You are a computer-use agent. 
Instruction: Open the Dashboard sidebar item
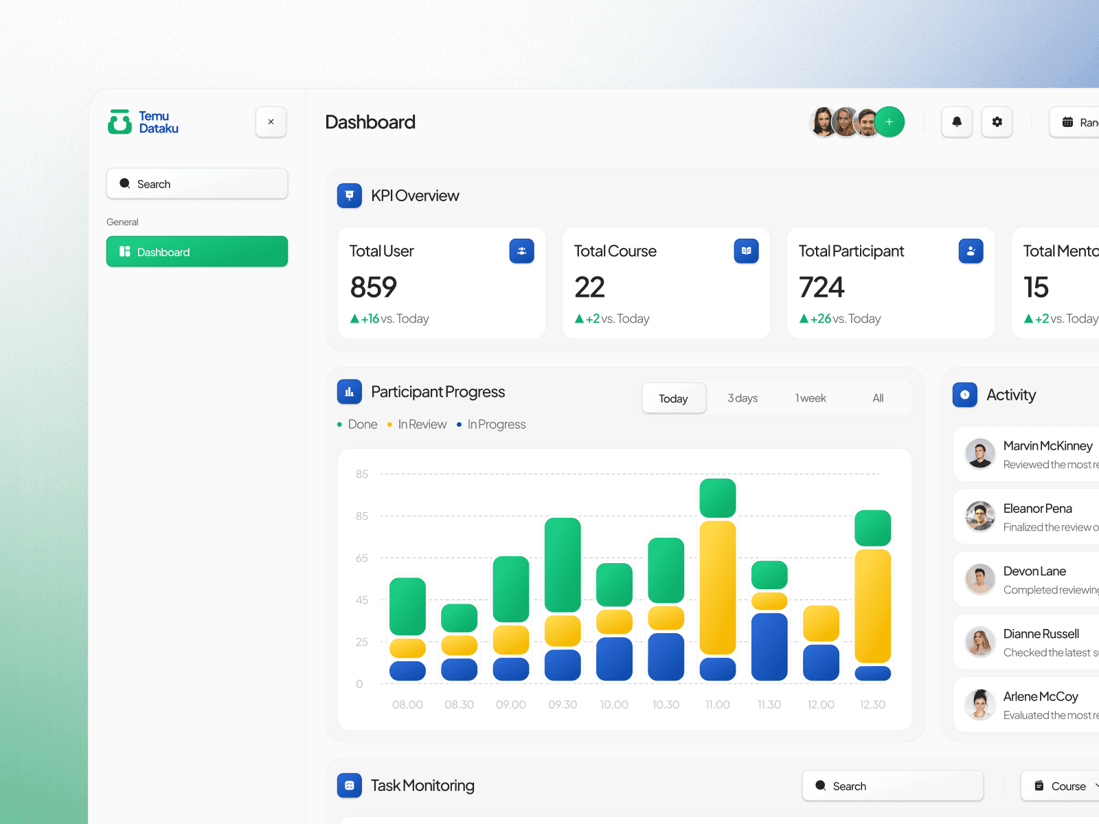click(197, 251)
